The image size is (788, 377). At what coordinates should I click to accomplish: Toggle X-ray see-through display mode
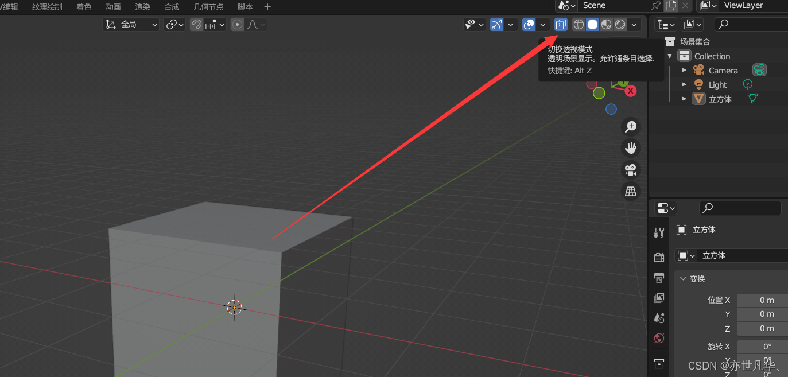(x=561, y=25)
